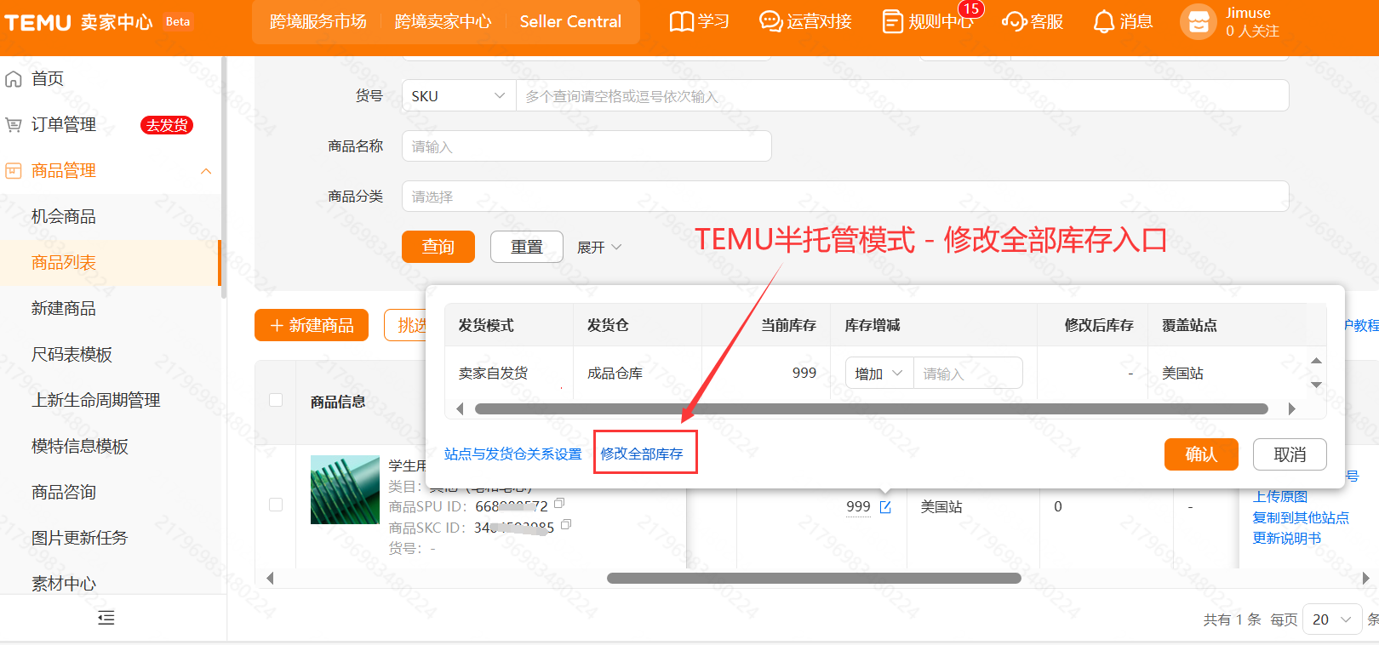Click product table left scroll arrow
Image resolution: width=1379 pixels, height=645 pixels.
tap(270, 579)
